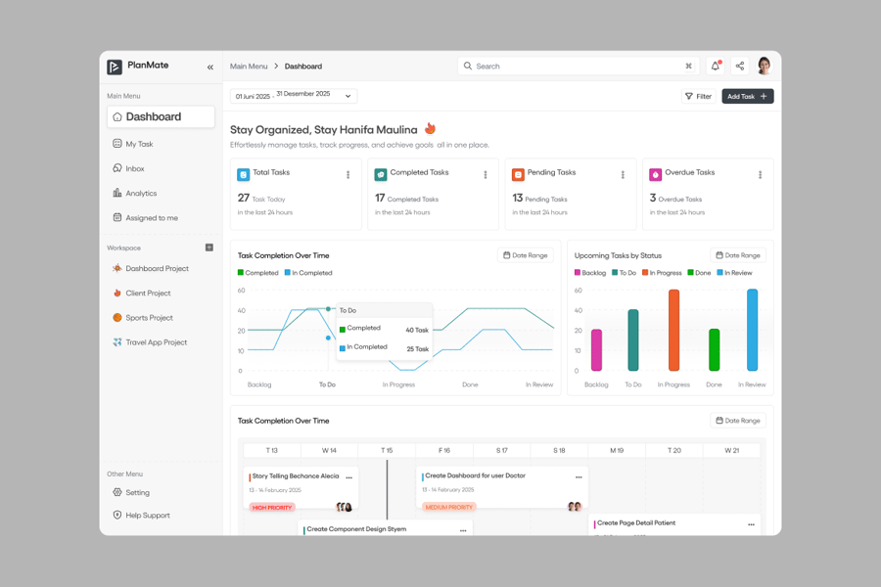Click the PlanMate logo icon
This screenshot has width=881, height=587.
coord(115,67)
